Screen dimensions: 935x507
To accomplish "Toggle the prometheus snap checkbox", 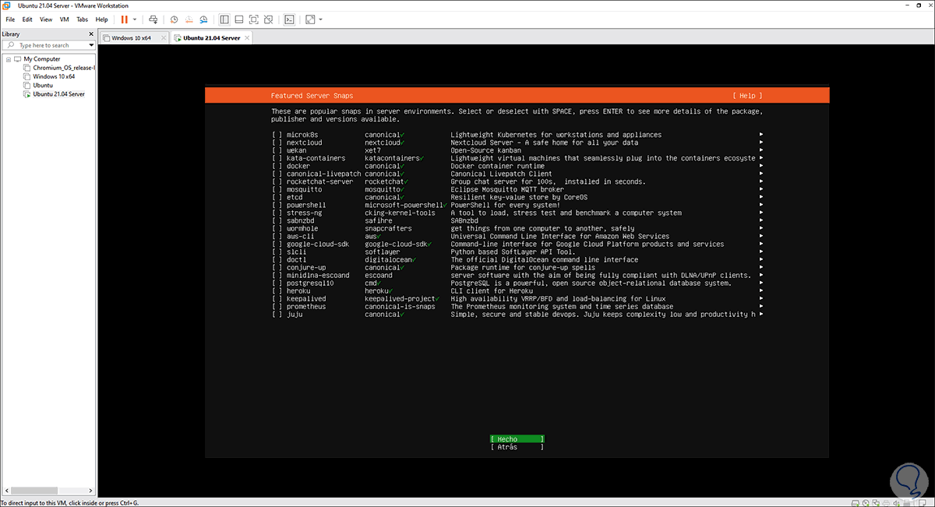I will click(x=277, y=306).
